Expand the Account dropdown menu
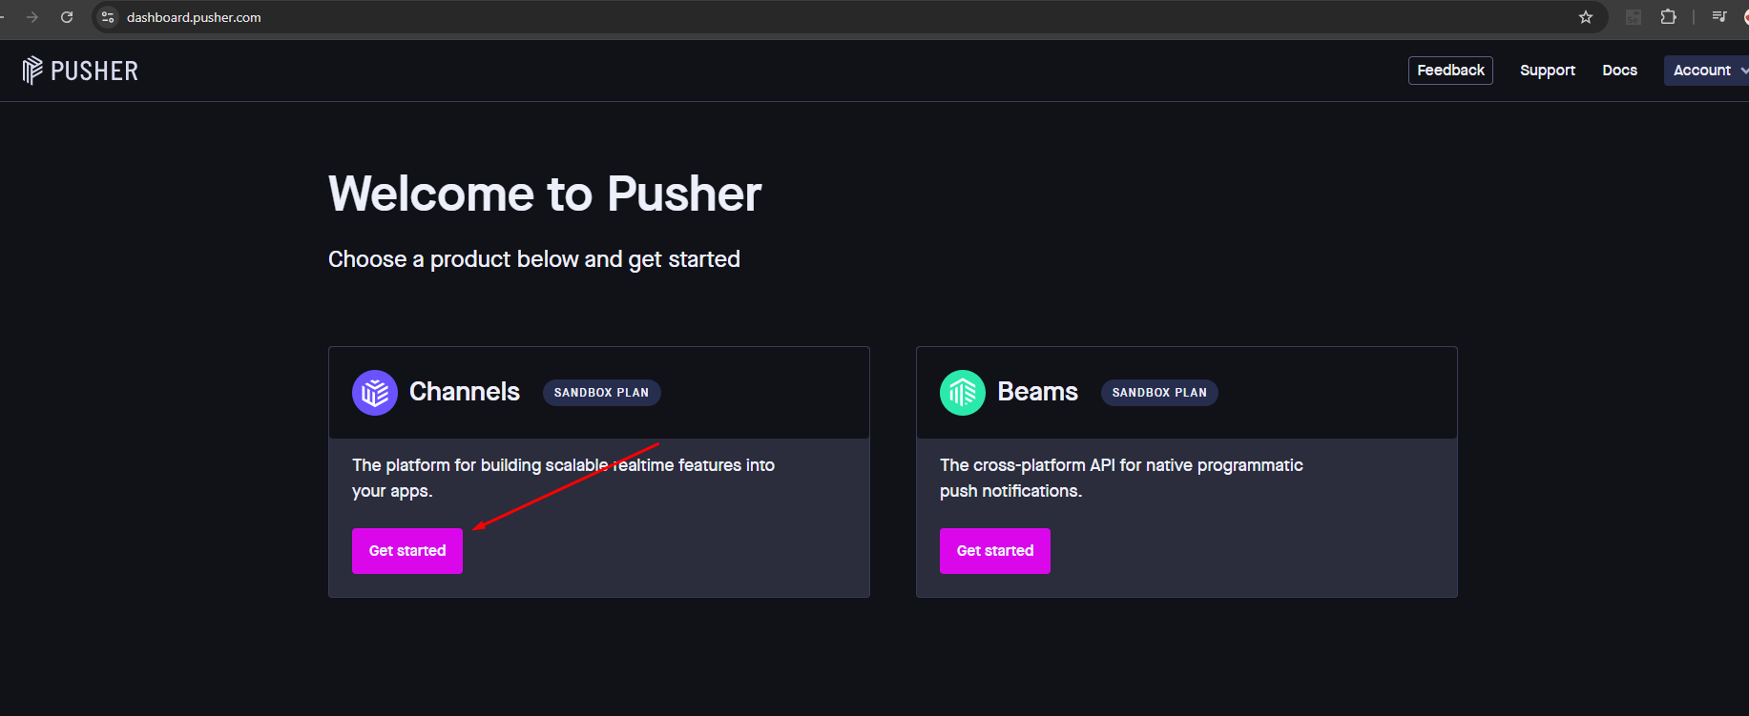Viewport: 1749px width, 716px height. click(1707, 71)
